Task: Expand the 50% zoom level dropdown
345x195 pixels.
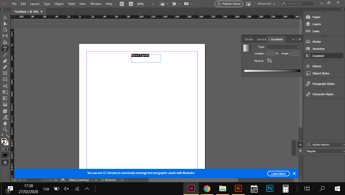Action: pyautogui.click(x=153, y=4)
